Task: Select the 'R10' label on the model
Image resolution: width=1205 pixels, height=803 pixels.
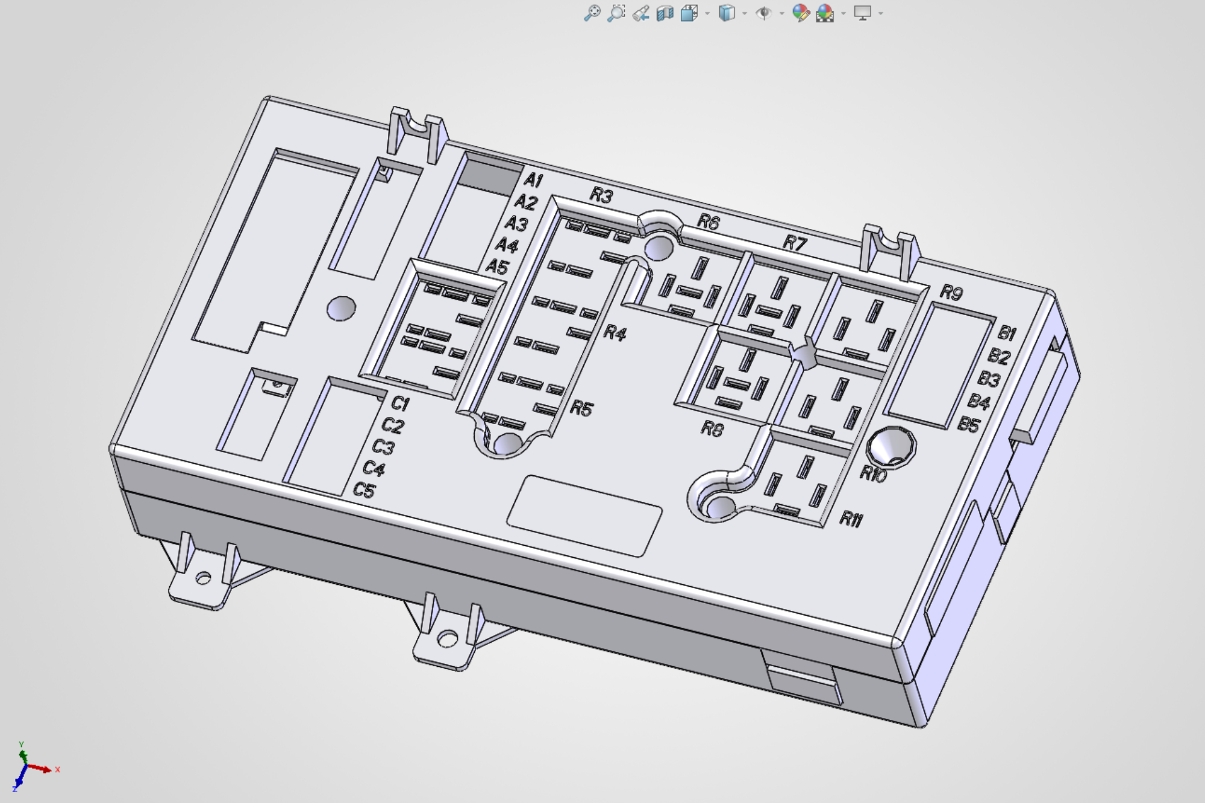Action: click(x=873, y=474)
